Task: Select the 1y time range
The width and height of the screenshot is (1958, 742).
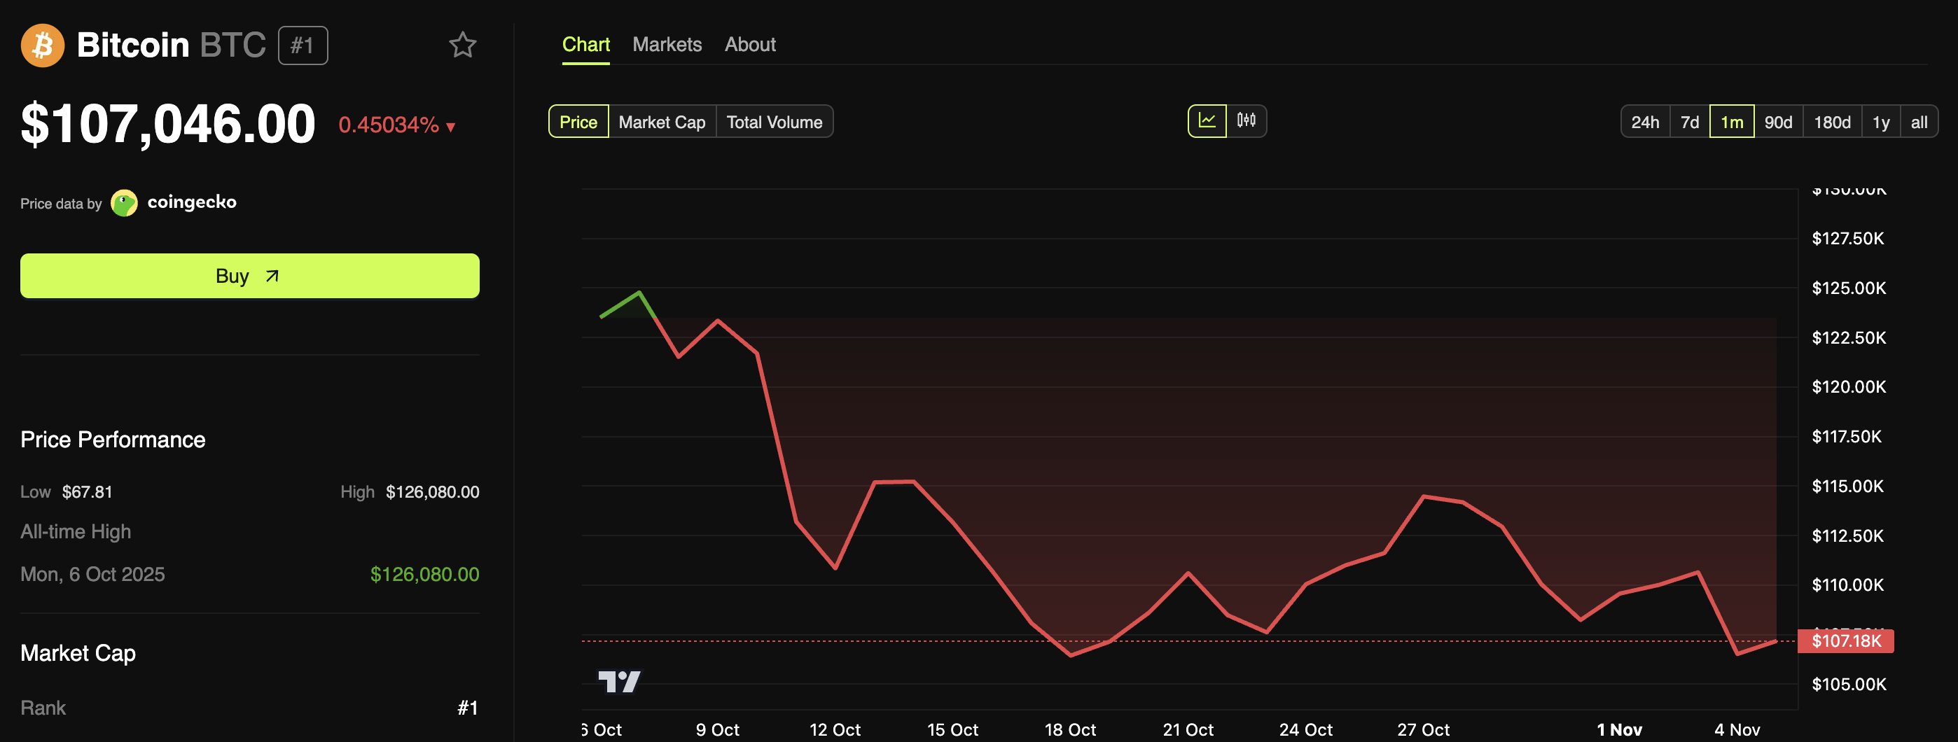Action: point(1881,121)
